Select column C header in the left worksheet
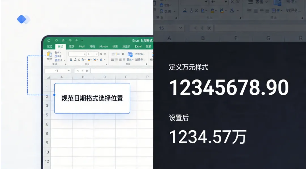This screenshot has width=306, height=169. (105, 77)
